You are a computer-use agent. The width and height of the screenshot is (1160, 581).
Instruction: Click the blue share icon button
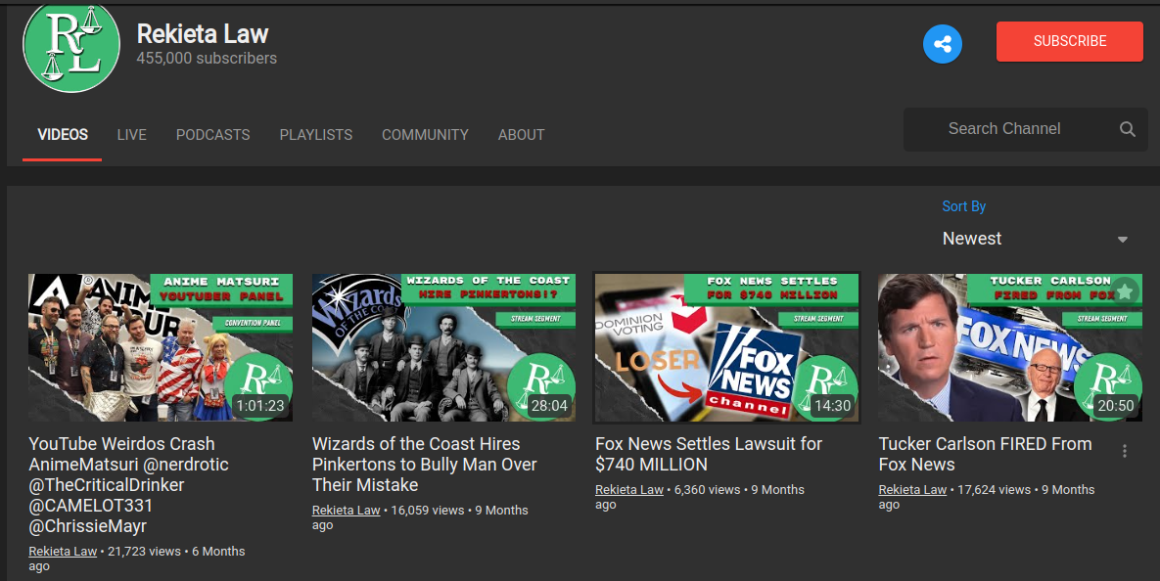(943, 44)
